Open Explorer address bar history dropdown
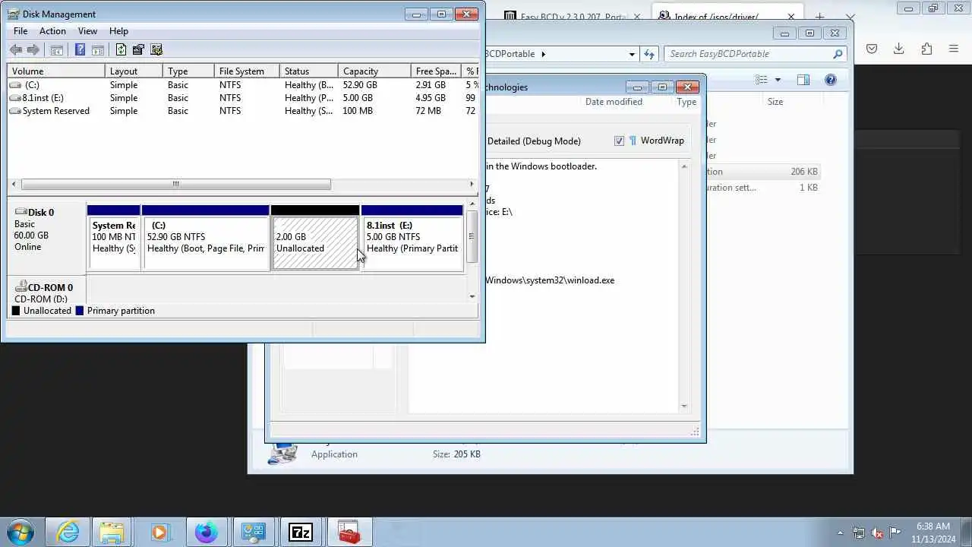972x547 pixels. pos(632,54)
